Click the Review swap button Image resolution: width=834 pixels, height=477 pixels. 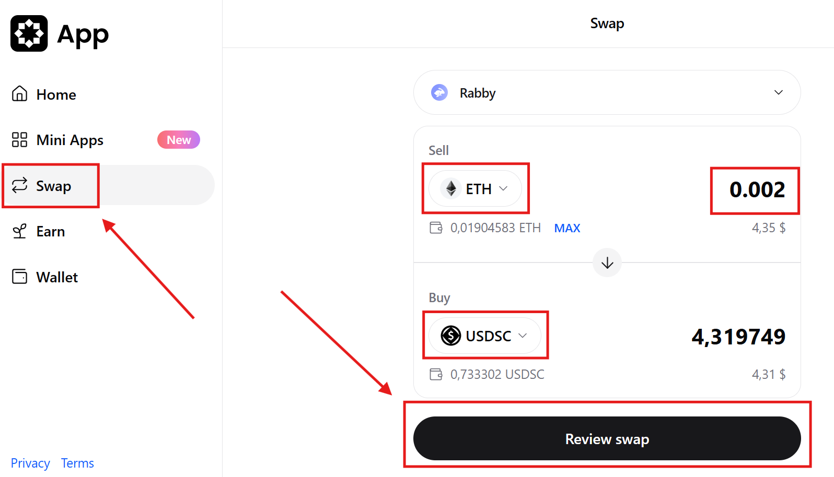click(x=607, y=438)
